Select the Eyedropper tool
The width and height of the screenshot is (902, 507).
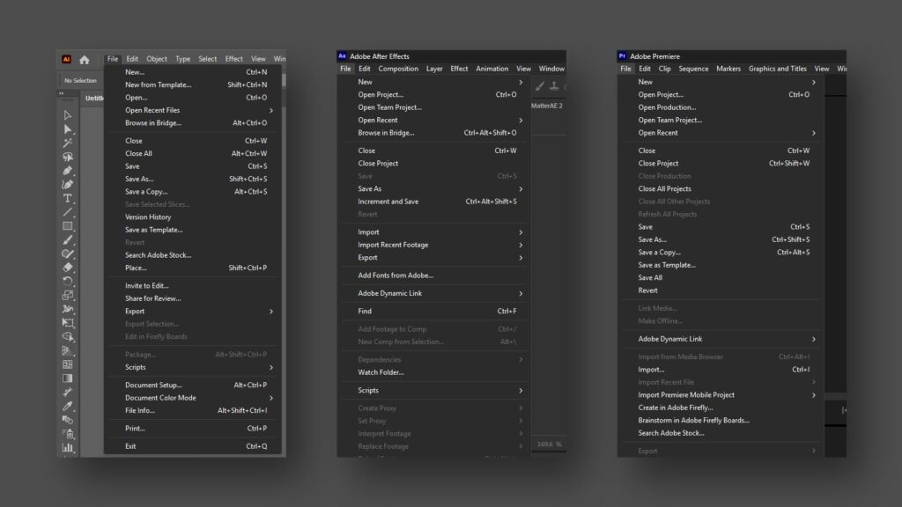point(67,406)
